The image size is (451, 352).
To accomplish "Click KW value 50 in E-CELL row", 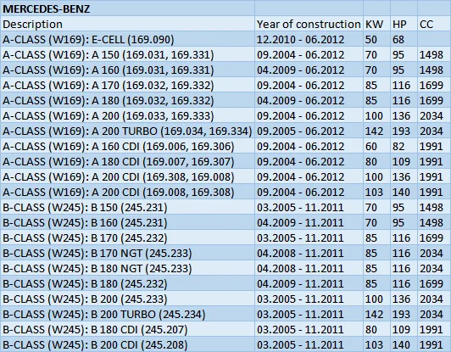I will 376,39.
